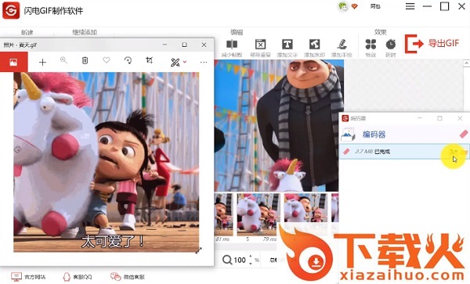
Task: Select the 效果 tab
Action: [x=381, y=32]
